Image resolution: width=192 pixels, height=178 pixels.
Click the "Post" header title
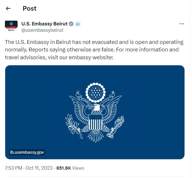click(29, 8)
